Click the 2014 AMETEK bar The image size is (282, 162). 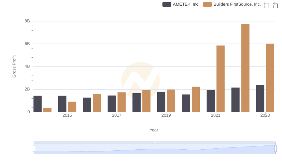coord(38,104)
